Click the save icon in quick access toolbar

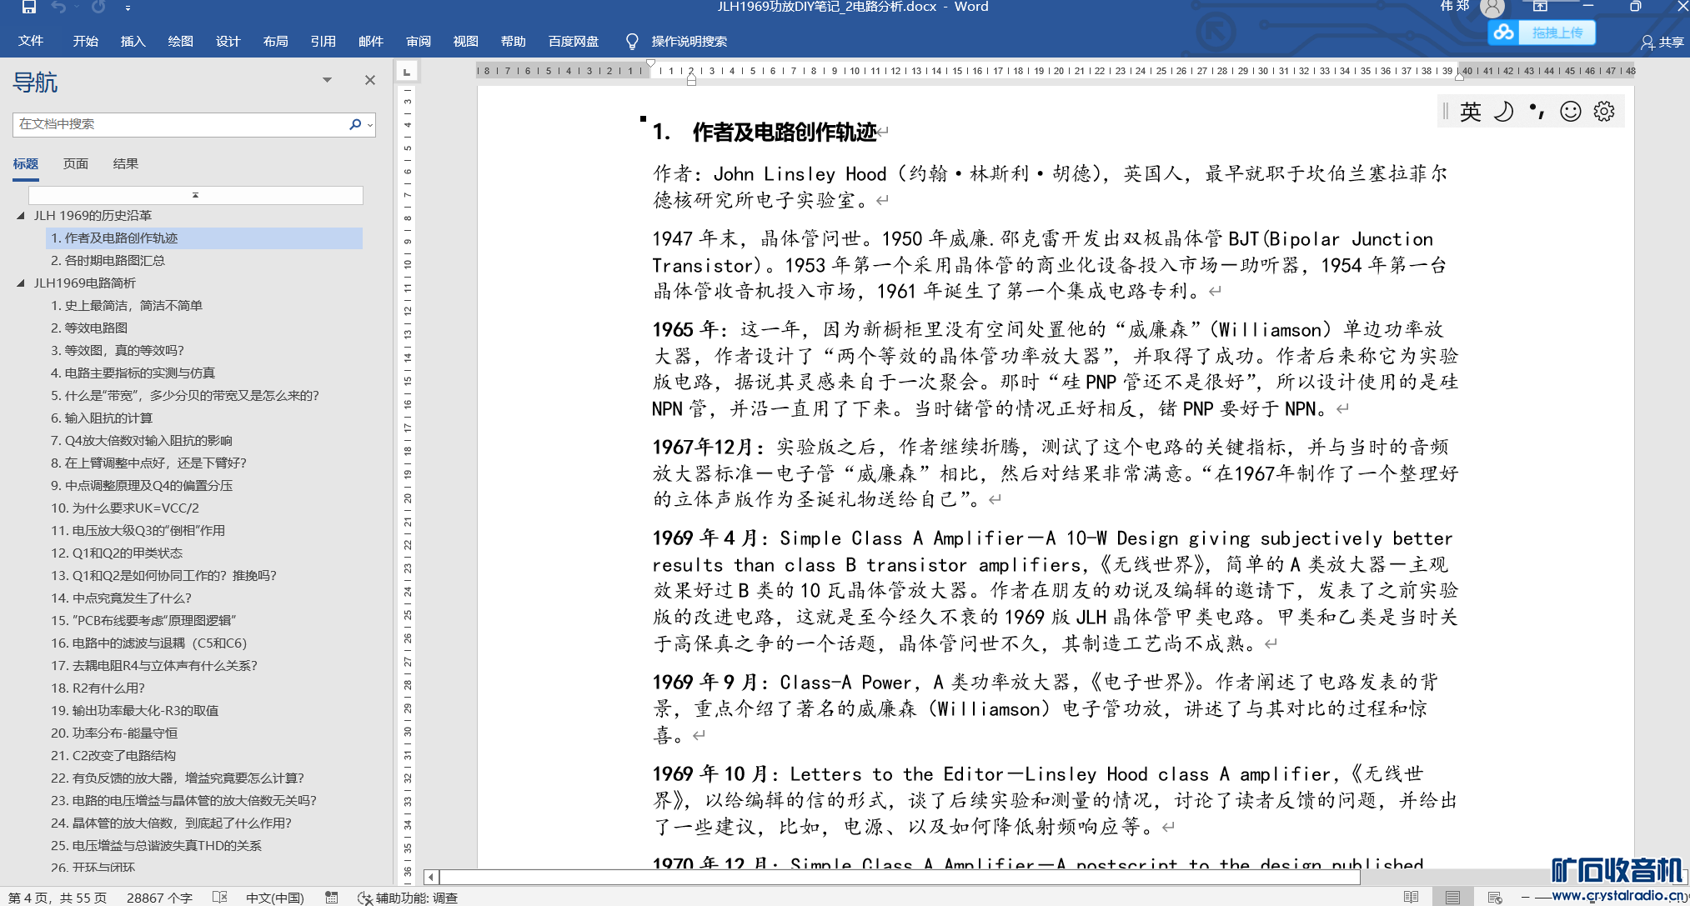click(28, 8)
